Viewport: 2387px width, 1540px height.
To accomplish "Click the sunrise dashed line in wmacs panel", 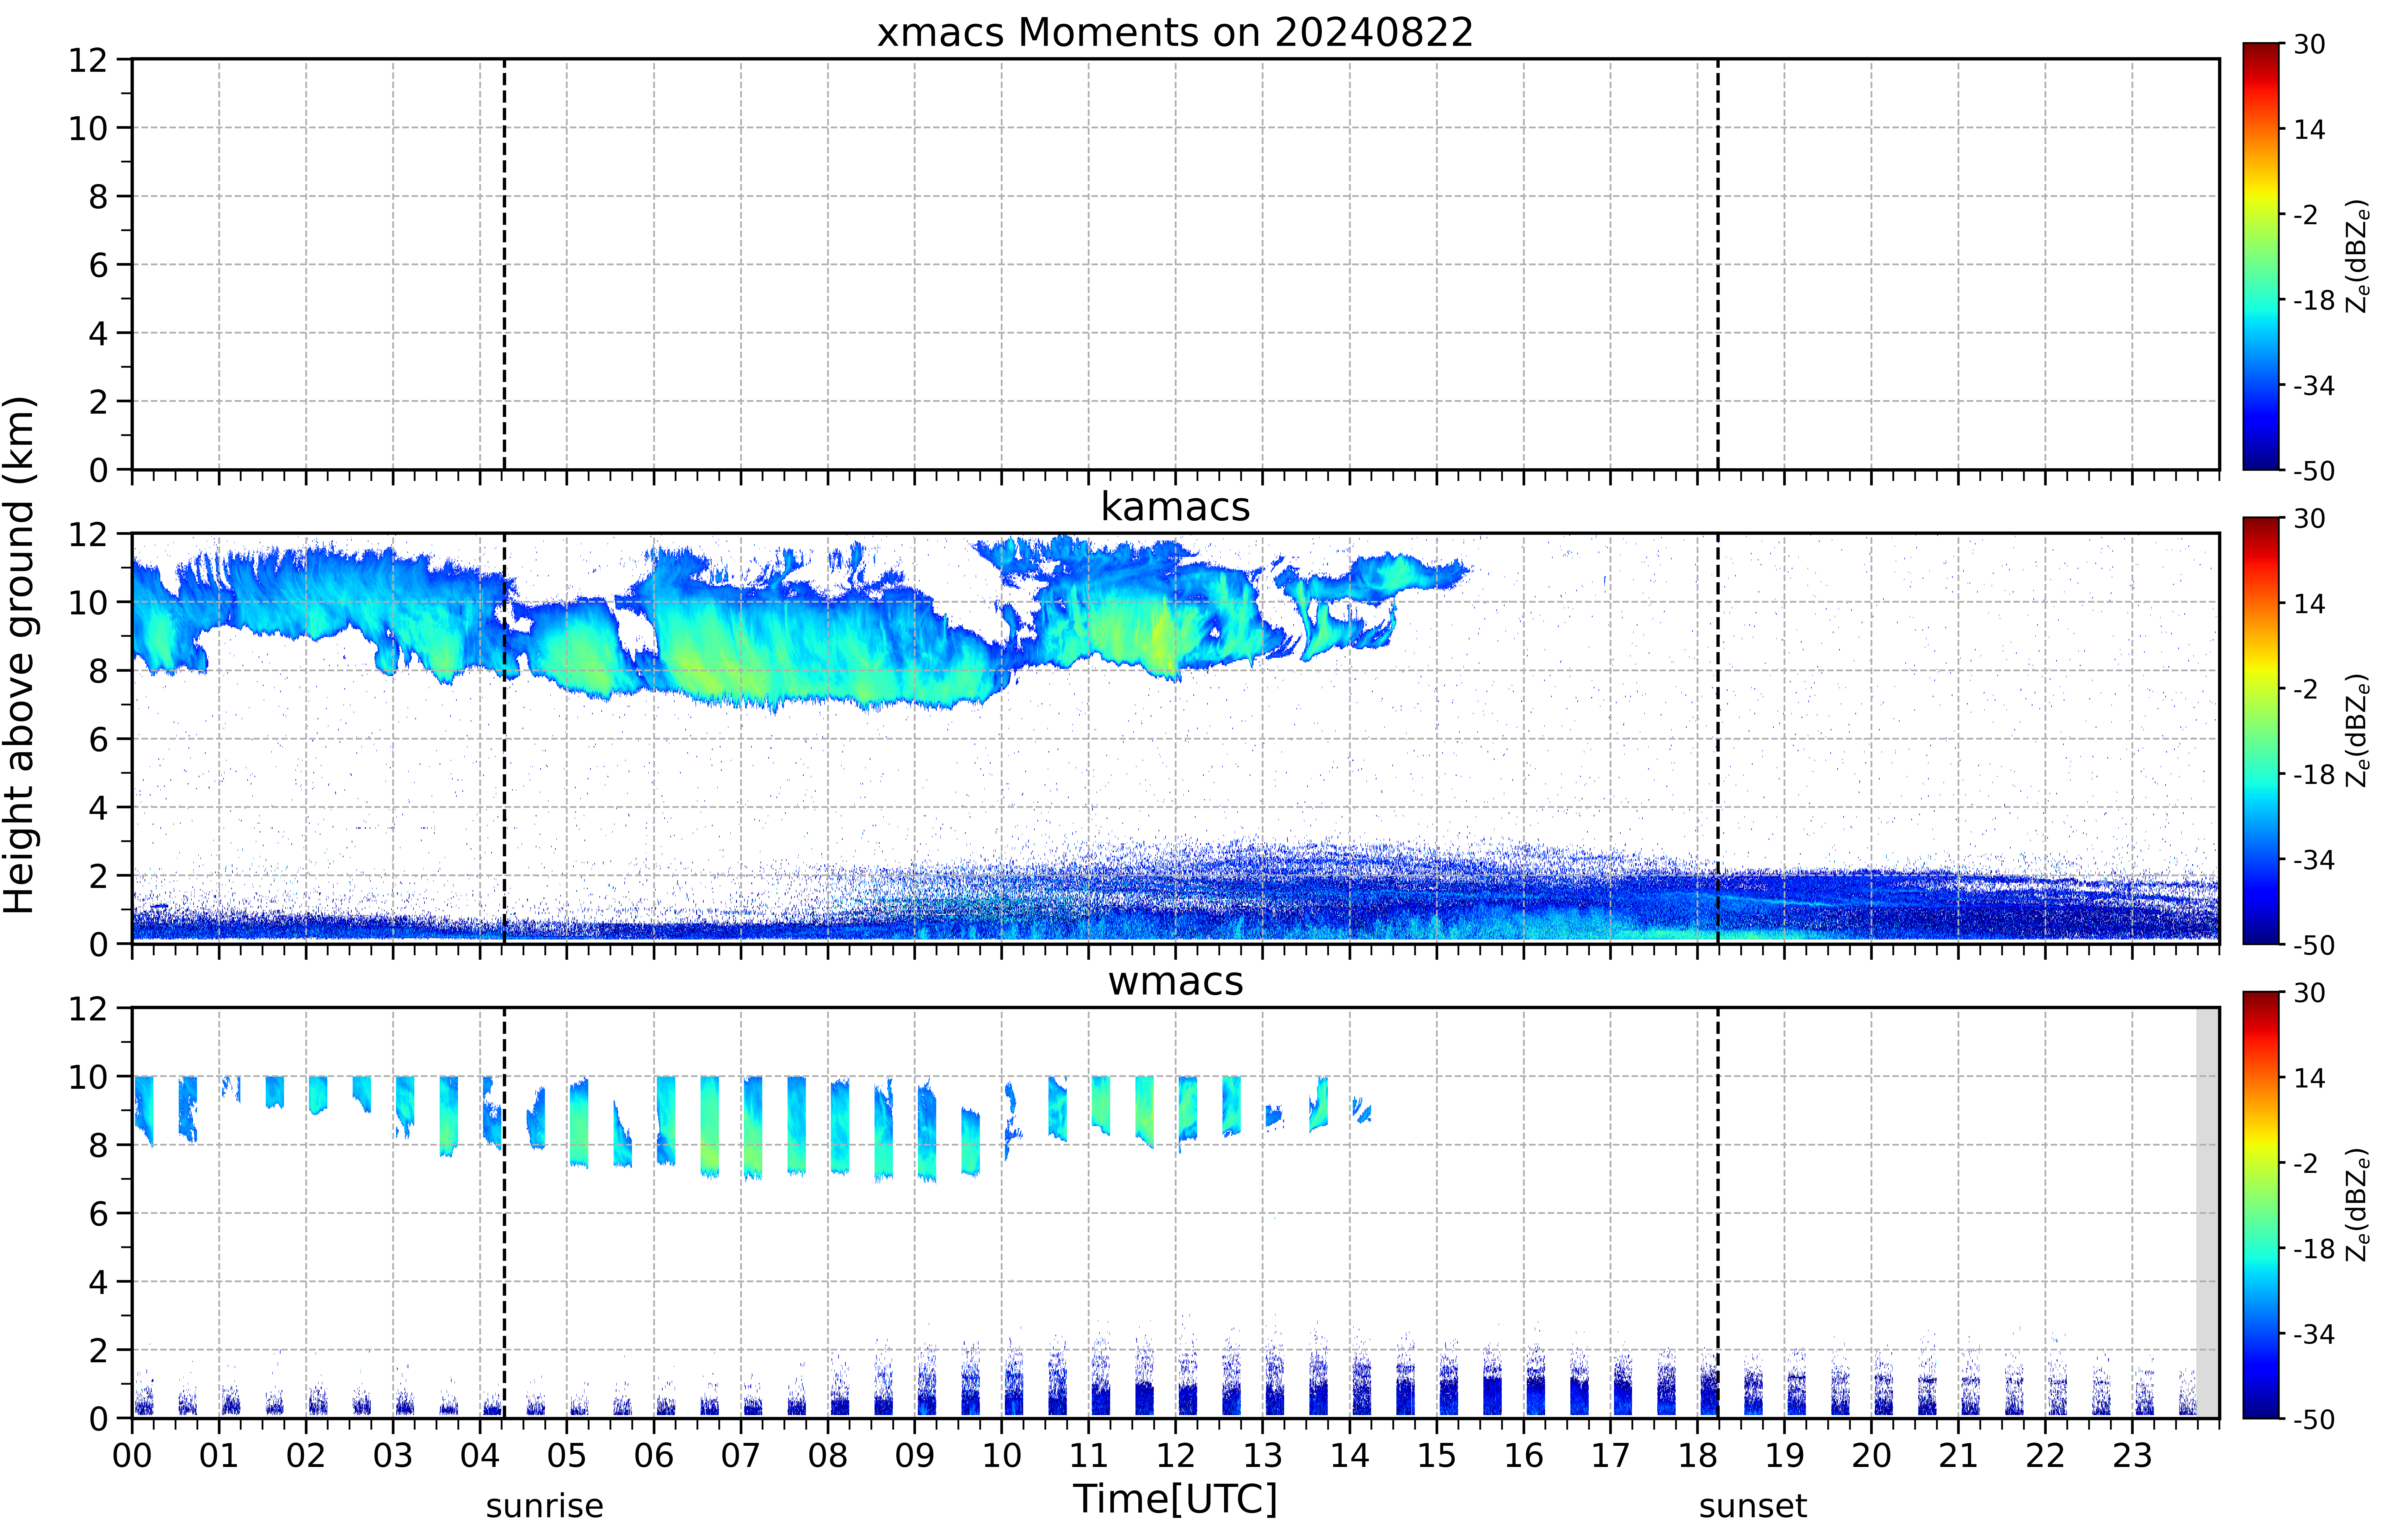I will click(x=504, y=1213).
